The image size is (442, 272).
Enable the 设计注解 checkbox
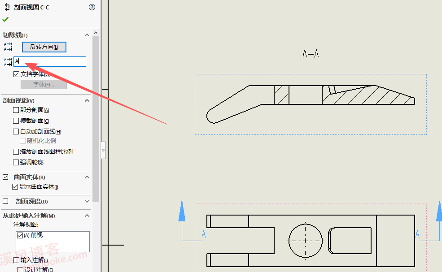(x=20, y=269)
